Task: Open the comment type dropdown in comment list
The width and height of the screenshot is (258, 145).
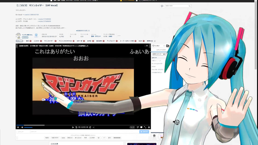Action: (159, 54)
